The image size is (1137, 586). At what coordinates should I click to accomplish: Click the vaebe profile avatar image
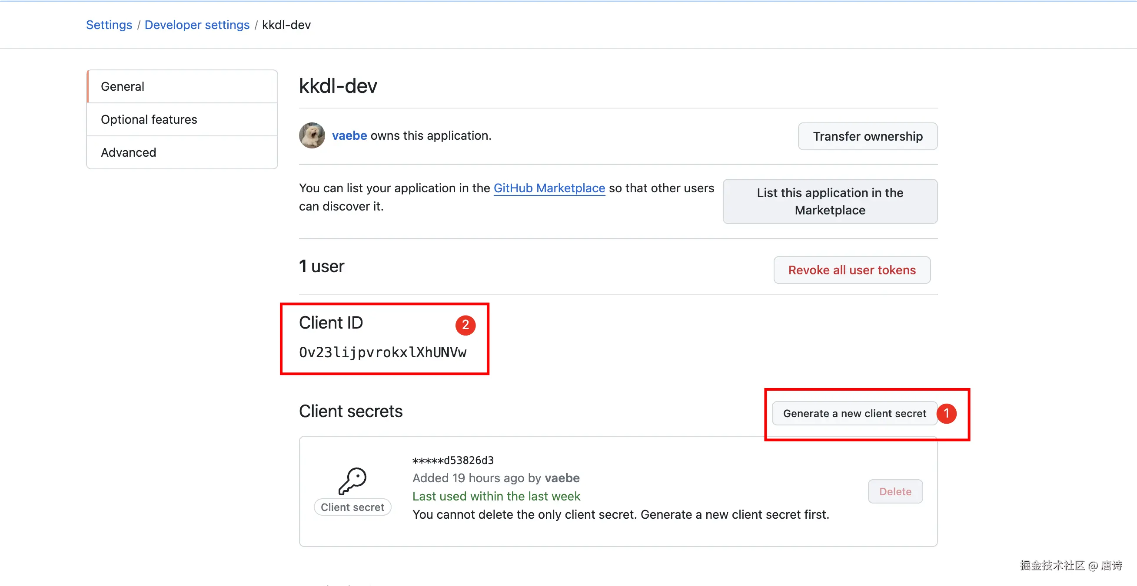(312, 135)
